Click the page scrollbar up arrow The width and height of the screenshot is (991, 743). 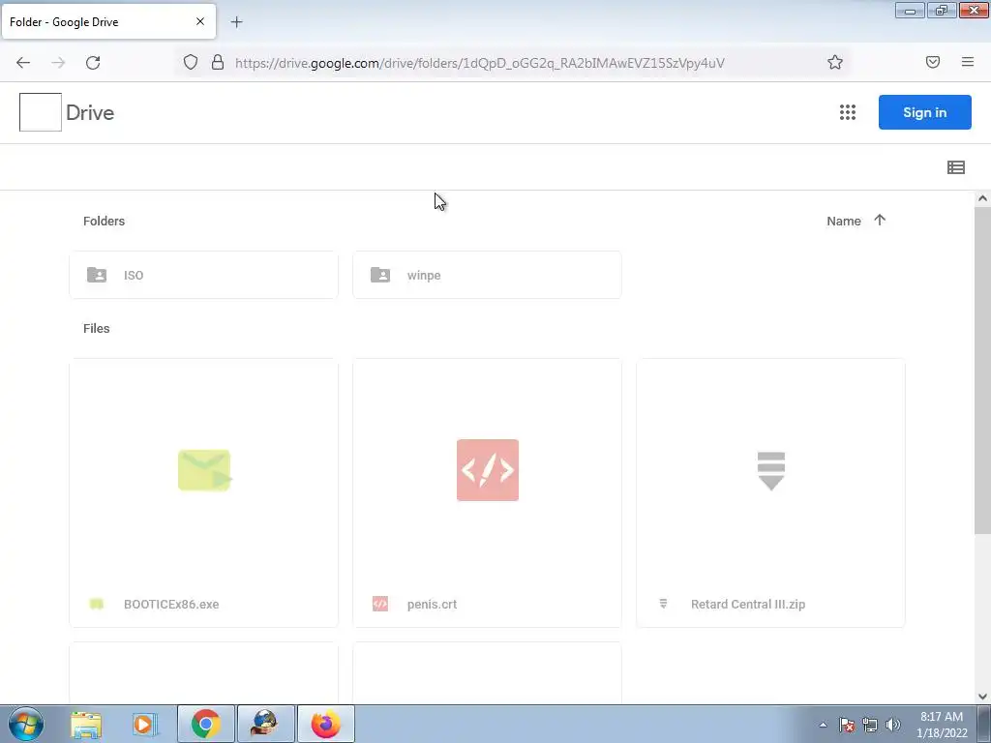pyautogui.click(x=982, y=198)
